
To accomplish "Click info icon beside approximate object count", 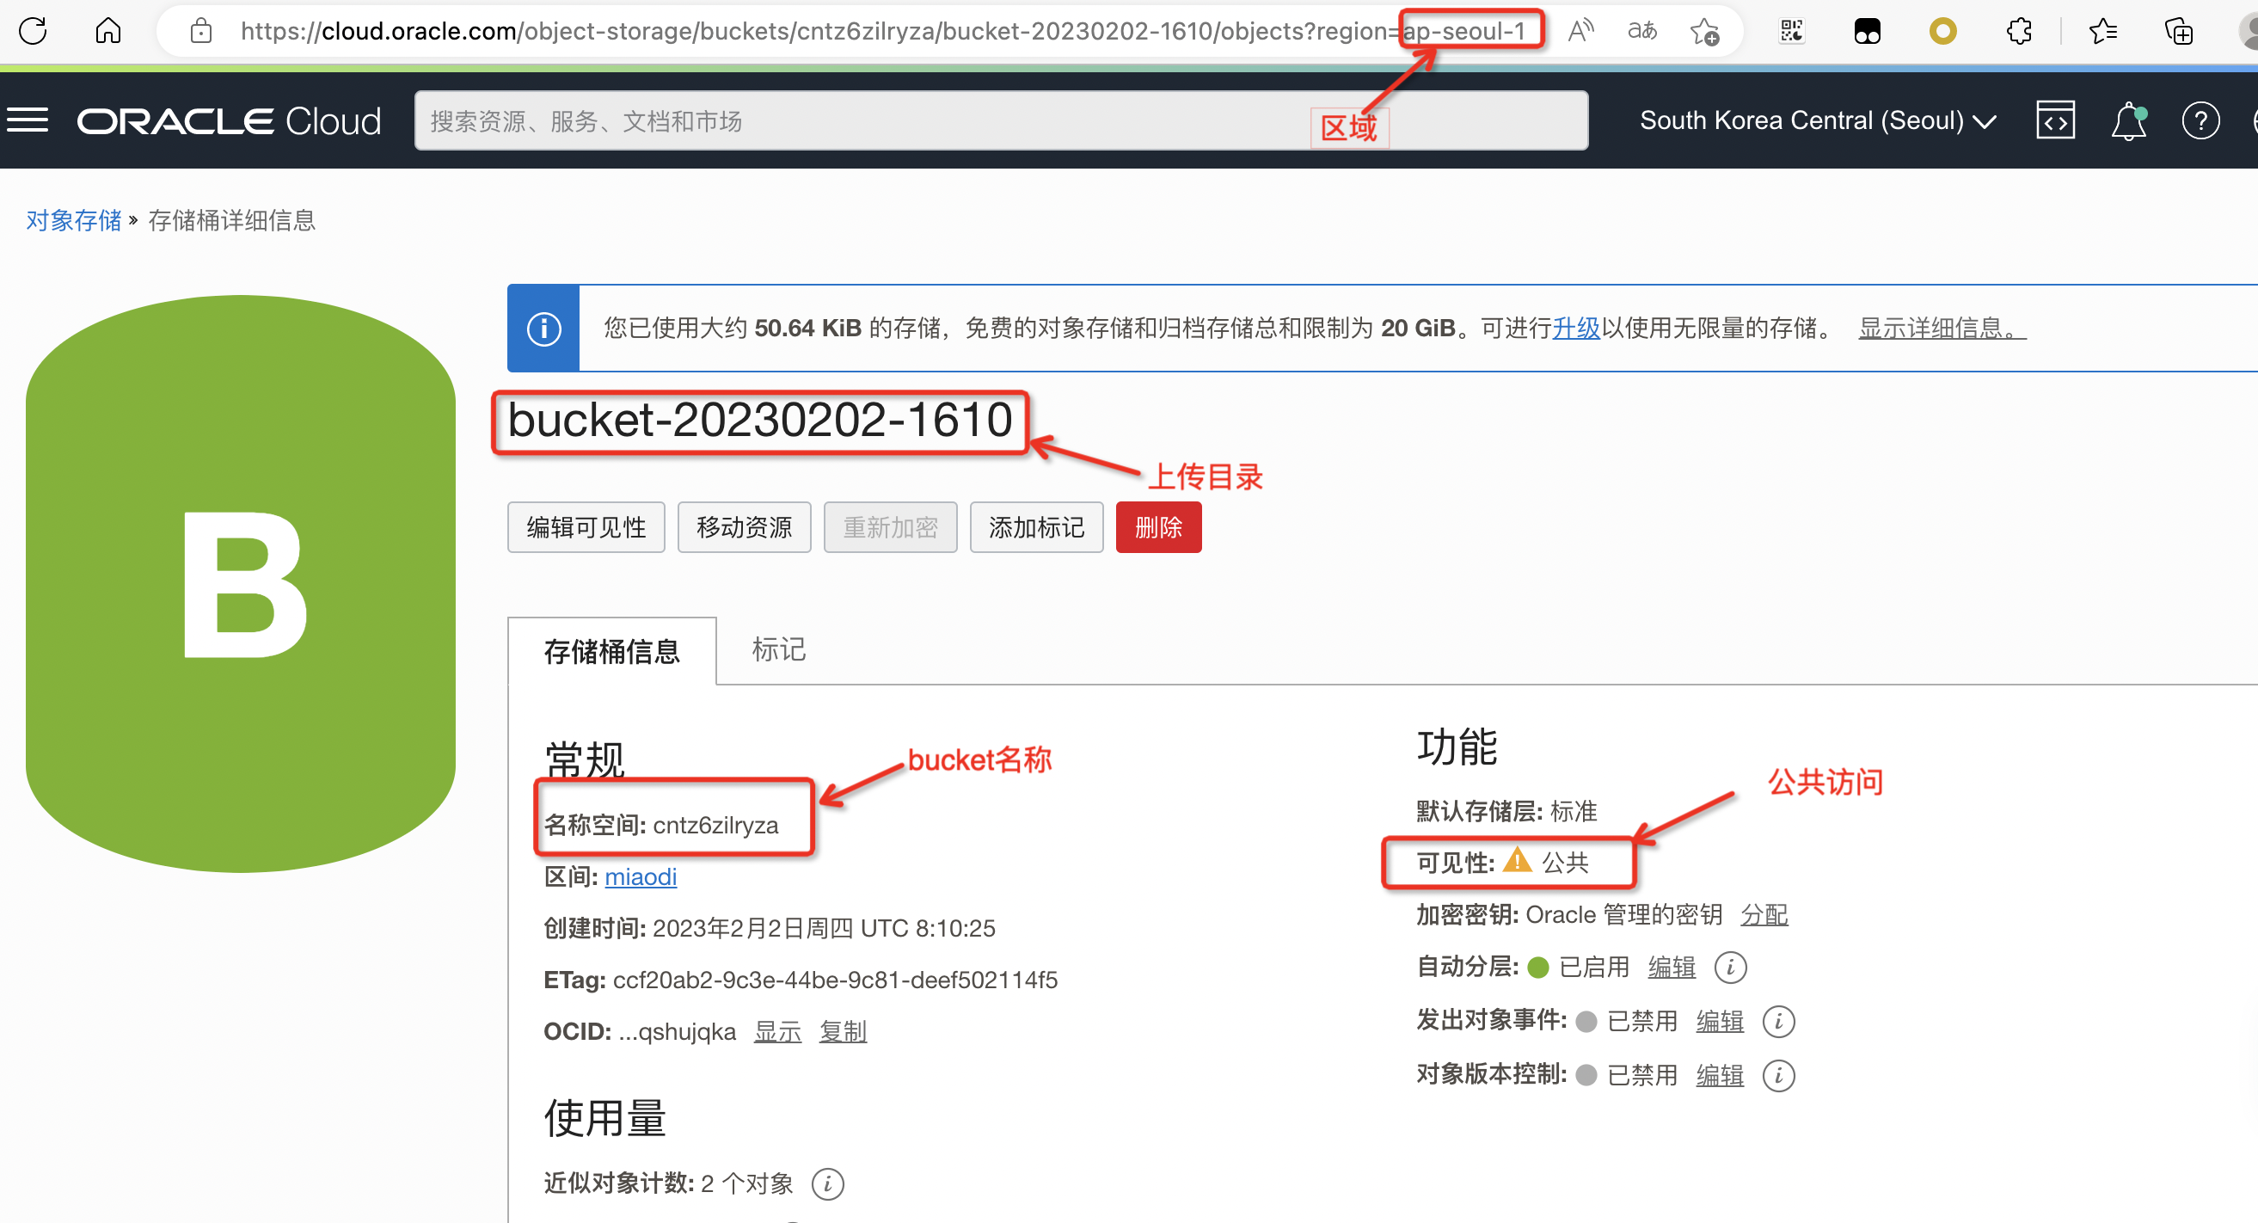I will tap(827, 1183).
